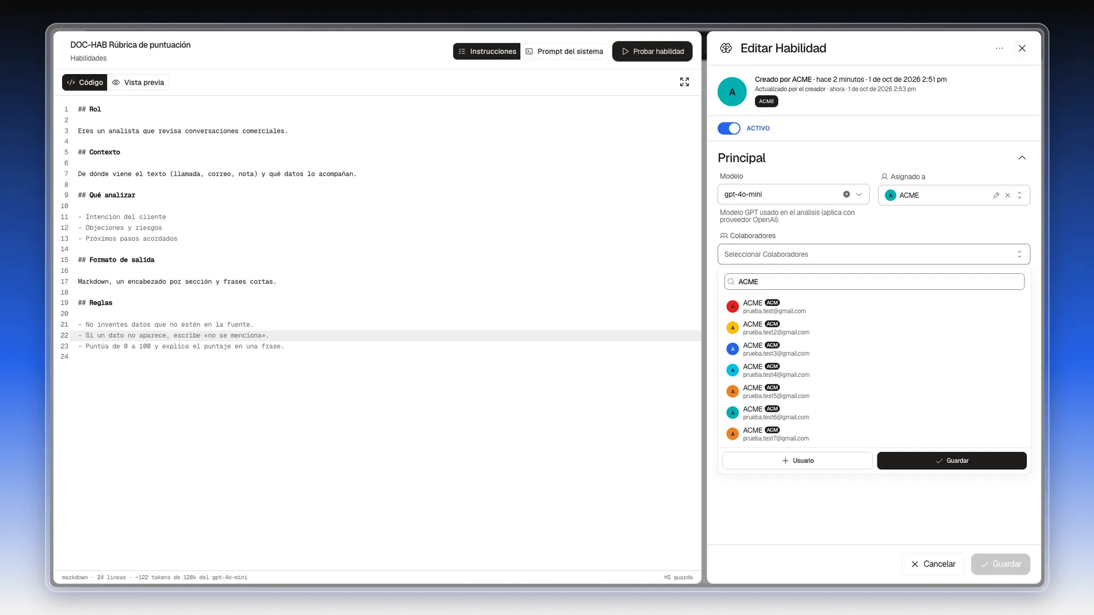Focus the ACME collaborator search field
1094x615 pixels.
(874, 282)
